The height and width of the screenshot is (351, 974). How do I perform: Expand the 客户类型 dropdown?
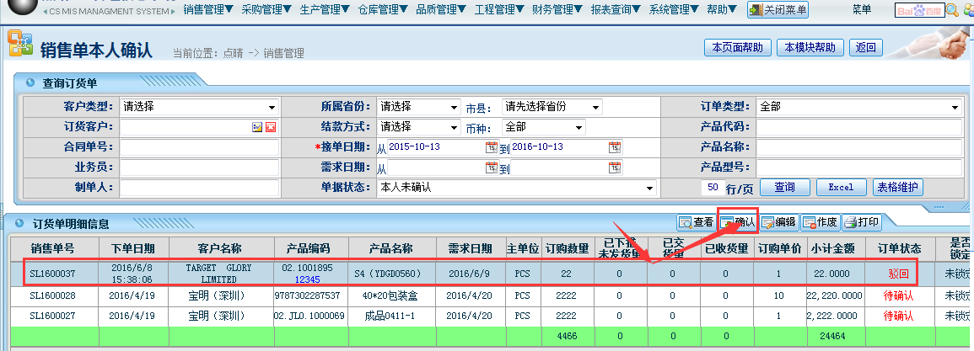point(272,107)
